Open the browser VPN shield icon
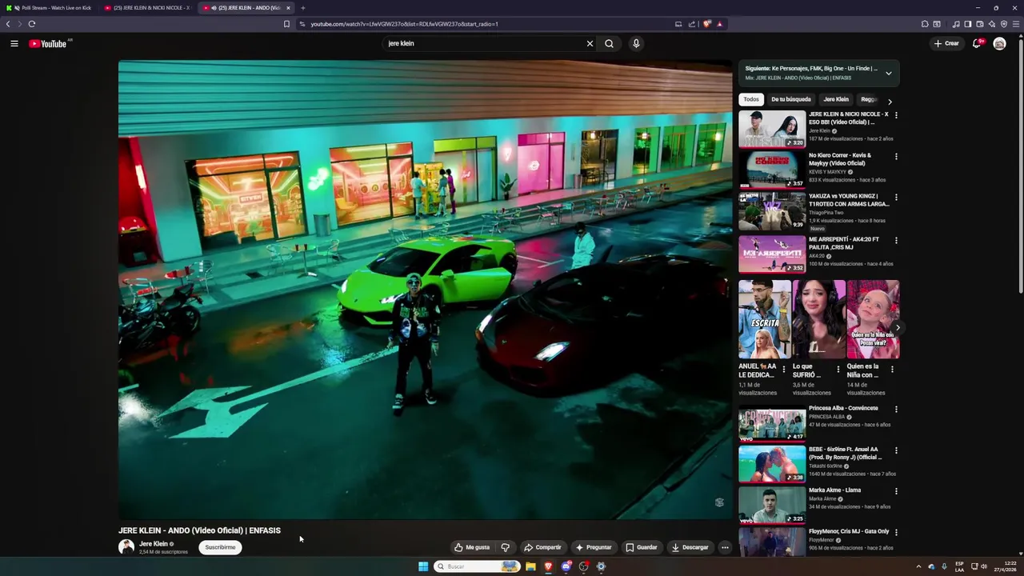1024x576 pixels. pos(1004,24)
